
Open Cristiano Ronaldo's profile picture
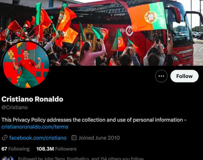pyautogui.click(x=26, y=64)
